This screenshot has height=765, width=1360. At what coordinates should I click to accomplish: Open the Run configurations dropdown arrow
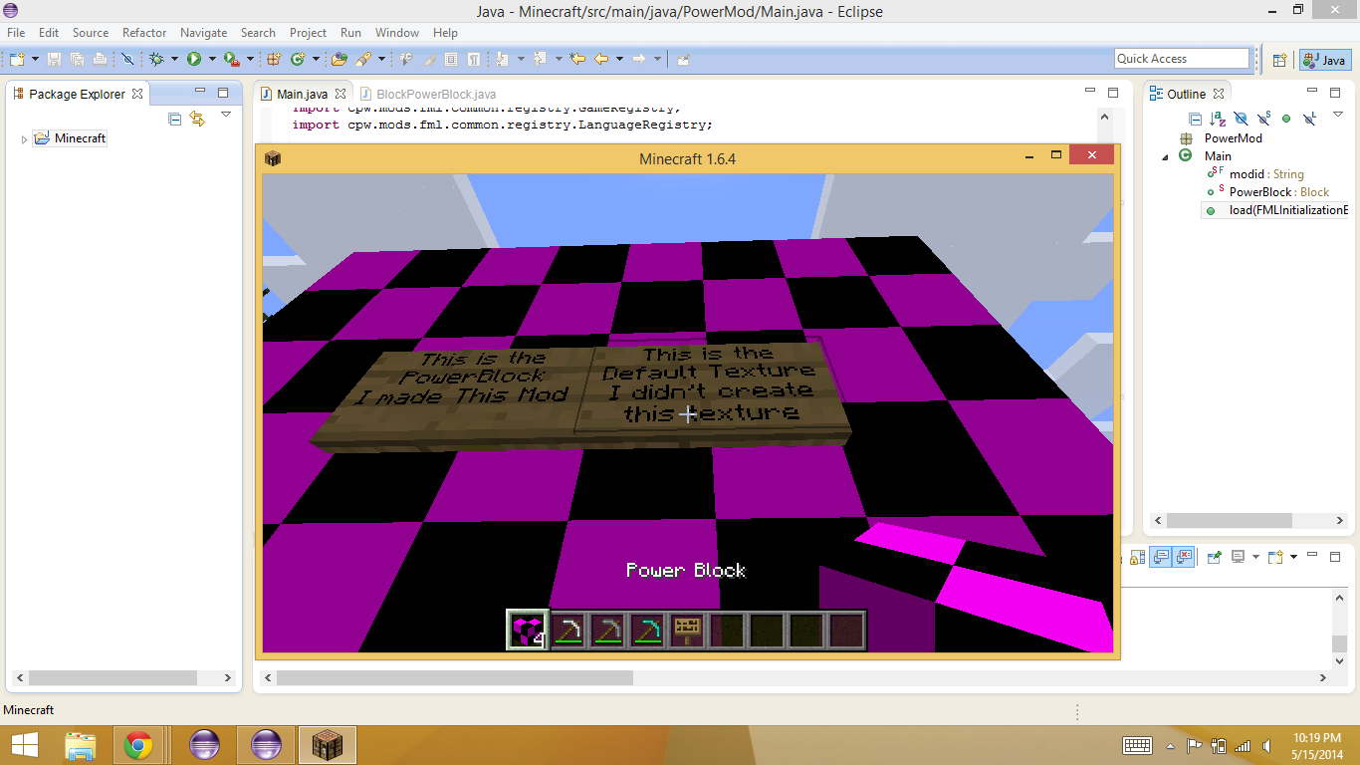[212, 59]
